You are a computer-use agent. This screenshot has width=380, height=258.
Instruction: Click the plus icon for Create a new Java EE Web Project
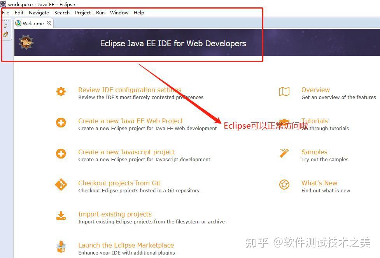[x=61, y=122]
